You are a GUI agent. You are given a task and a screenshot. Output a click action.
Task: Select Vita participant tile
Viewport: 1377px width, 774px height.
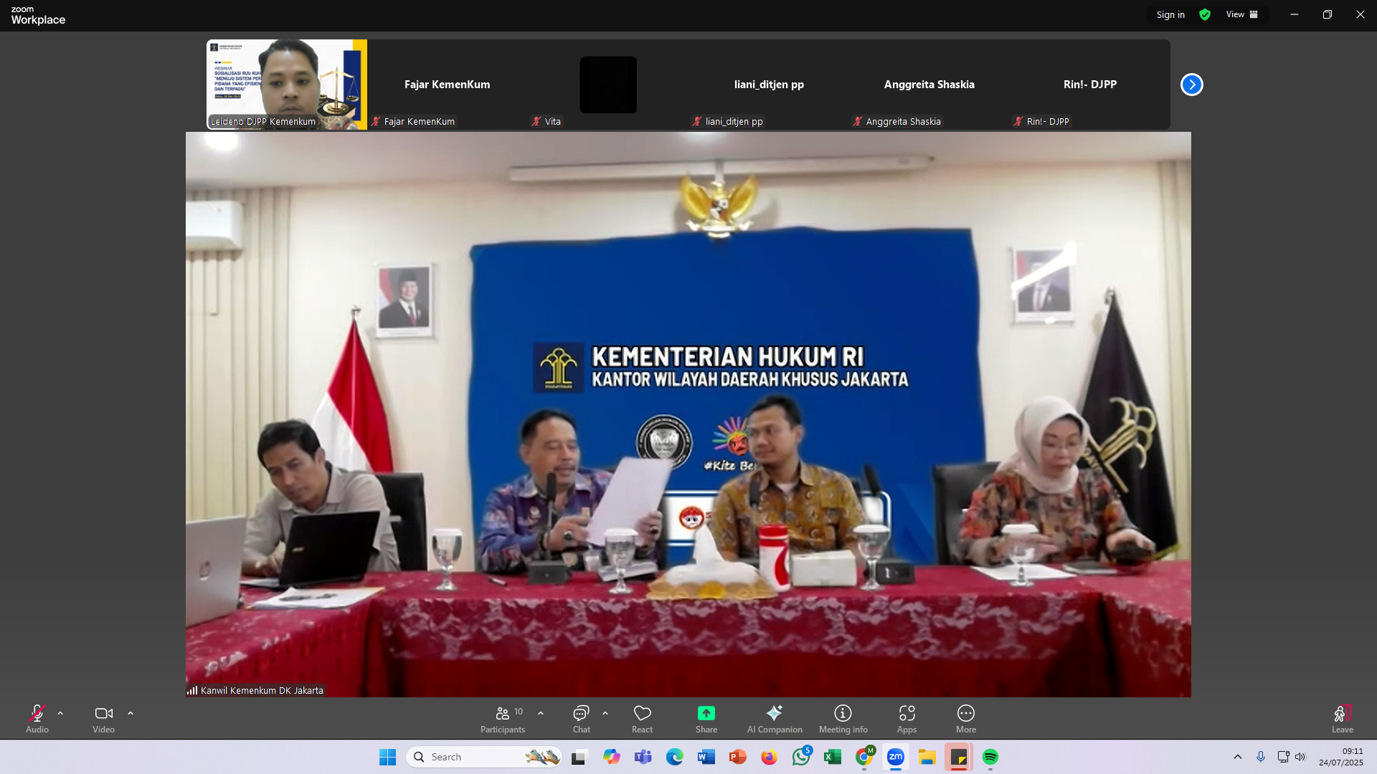(608, 85)
